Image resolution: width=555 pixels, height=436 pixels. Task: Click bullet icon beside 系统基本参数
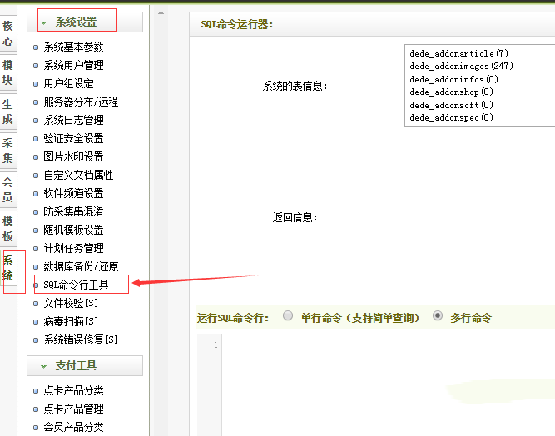[36, 47]
